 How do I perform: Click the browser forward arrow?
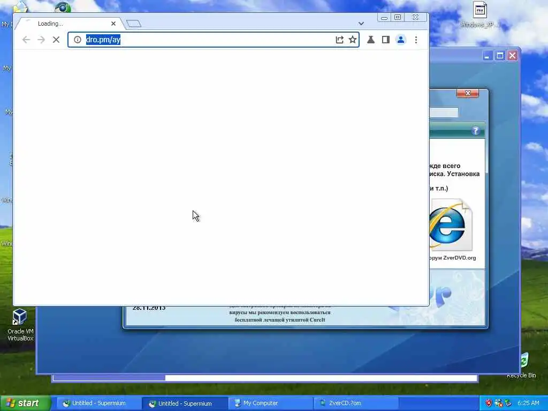point(41,40)
